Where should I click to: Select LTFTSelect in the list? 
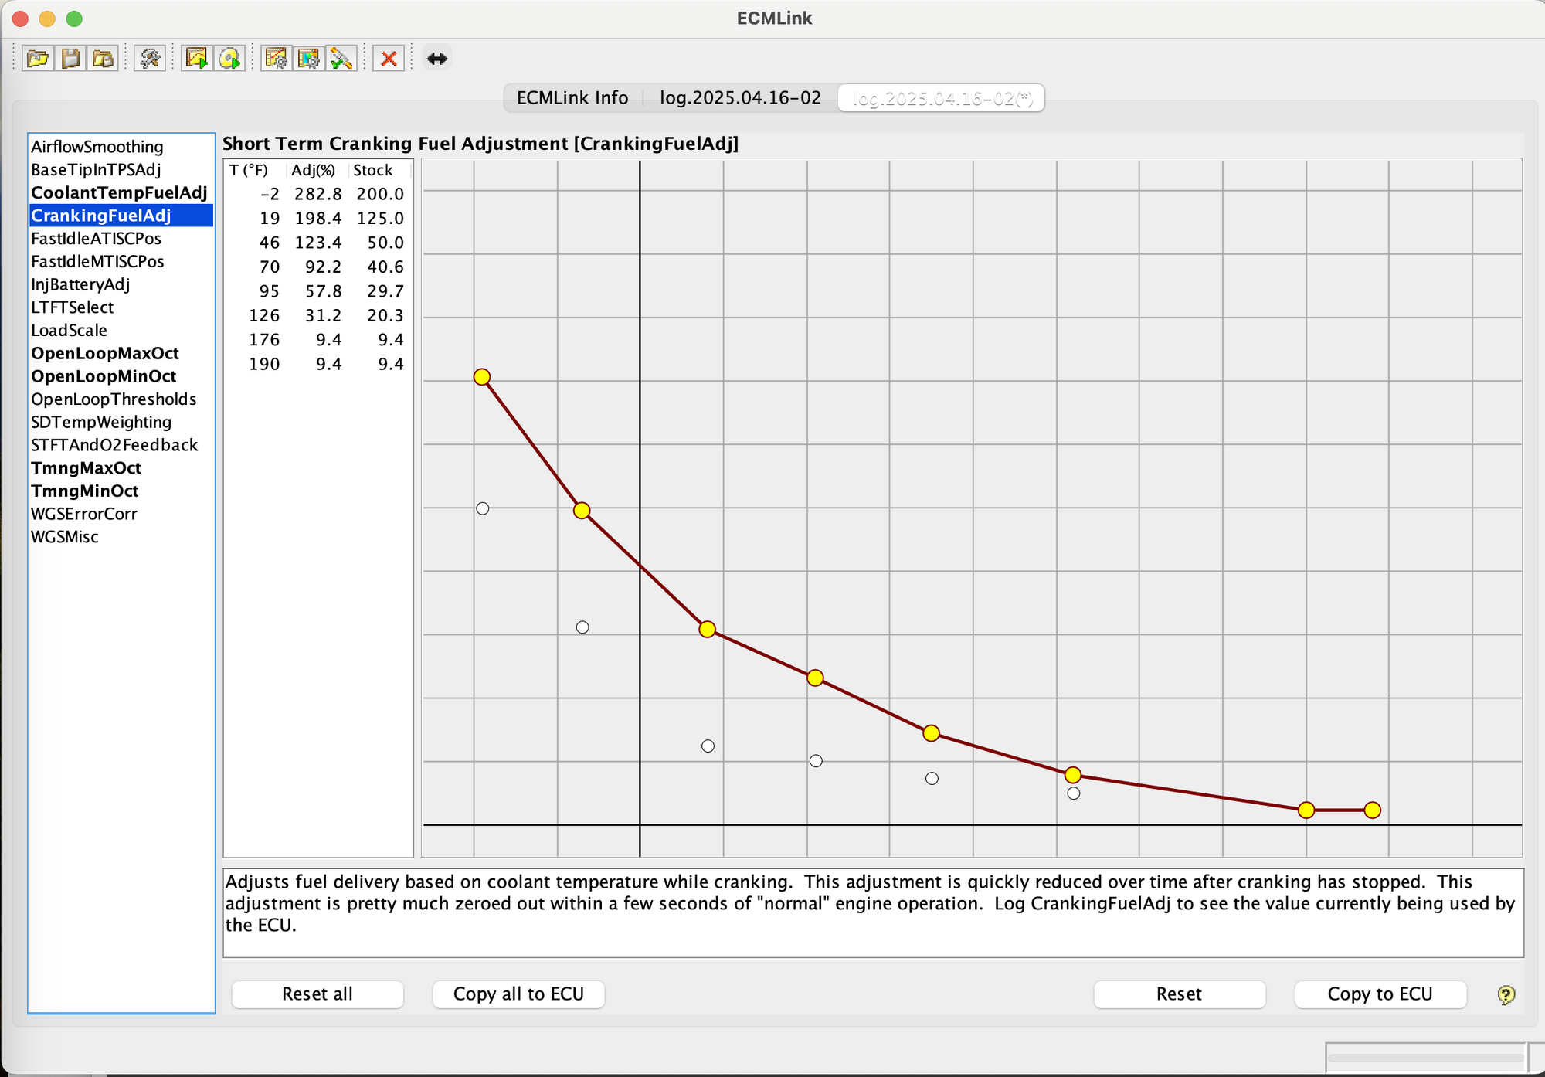(x=121, y=307)
